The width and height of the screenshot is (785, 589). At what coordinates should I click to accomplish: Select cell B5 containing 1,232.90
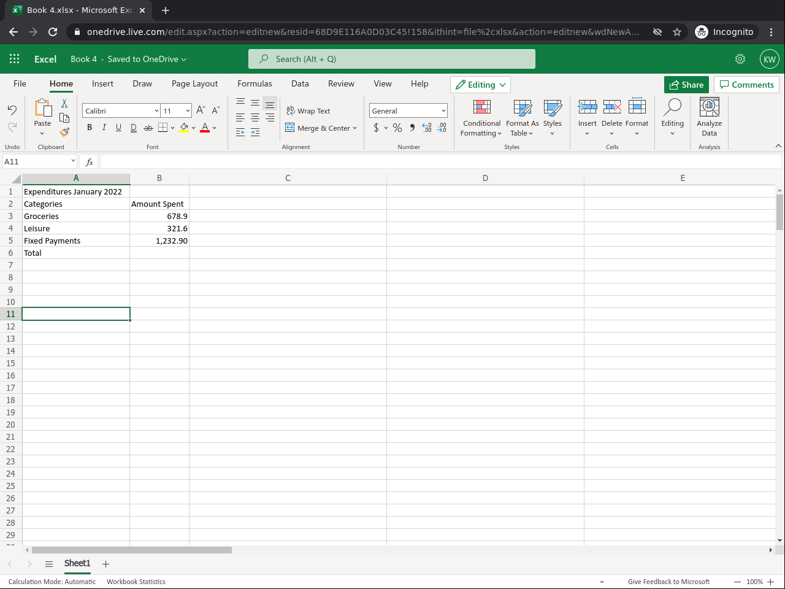pyautogui.click(x=159, y=241)
